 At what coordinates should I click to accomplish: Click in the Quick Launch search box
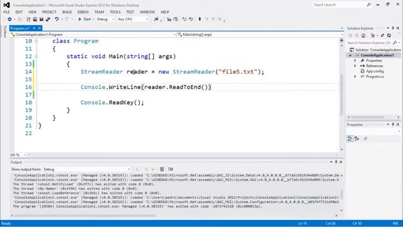[339, 4]
